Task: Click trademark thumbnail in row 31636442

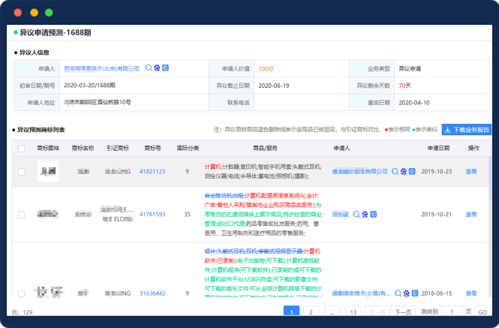Action: [x=48, y=291]
